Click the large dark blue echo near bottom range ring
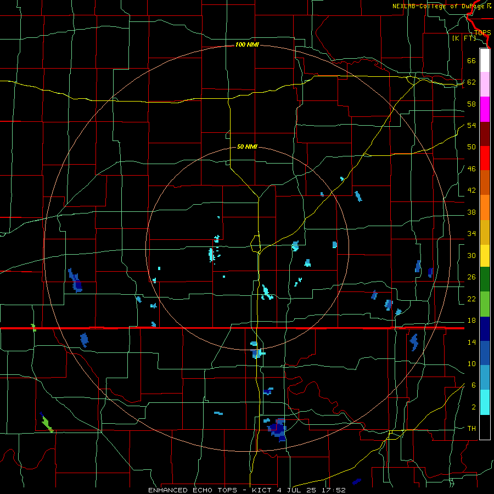The image size is (494, 494). tap(278, 429)
